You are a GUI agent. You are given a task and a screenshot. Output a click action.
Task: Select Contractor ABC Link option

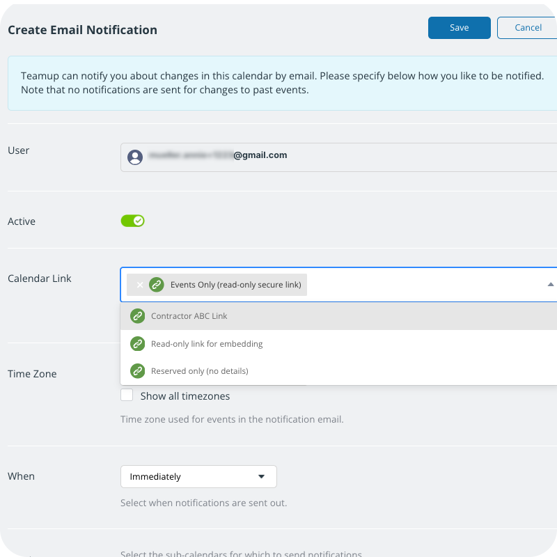pos(189,316)
